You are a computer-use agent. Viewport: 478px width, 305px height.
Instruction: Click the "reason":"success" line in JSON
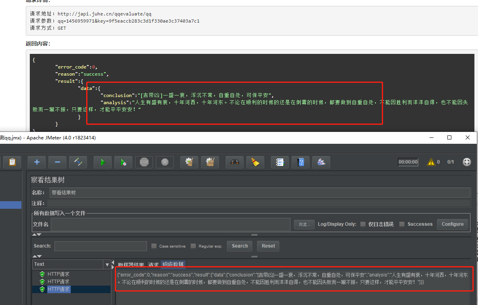(82, 74)
